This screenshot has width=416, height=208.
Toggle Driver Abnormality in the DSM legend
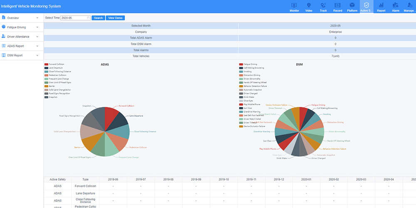[x=250, y=79]
